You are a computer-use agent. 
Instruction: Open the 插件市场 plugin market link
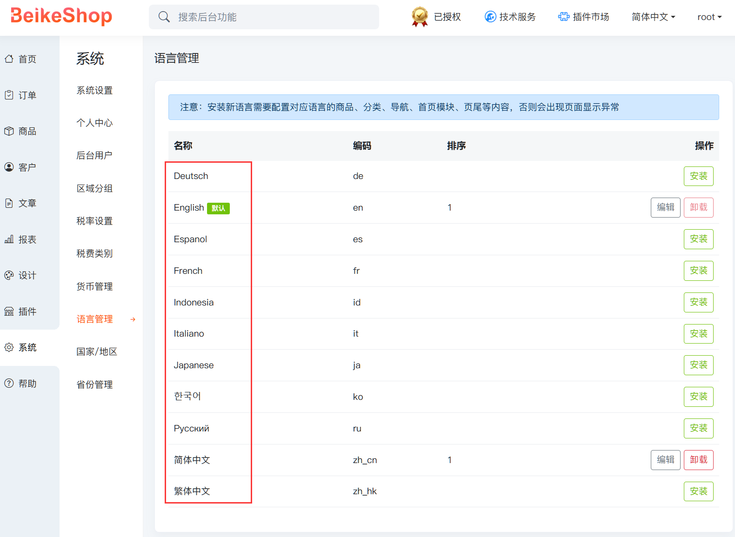[584, 17]
